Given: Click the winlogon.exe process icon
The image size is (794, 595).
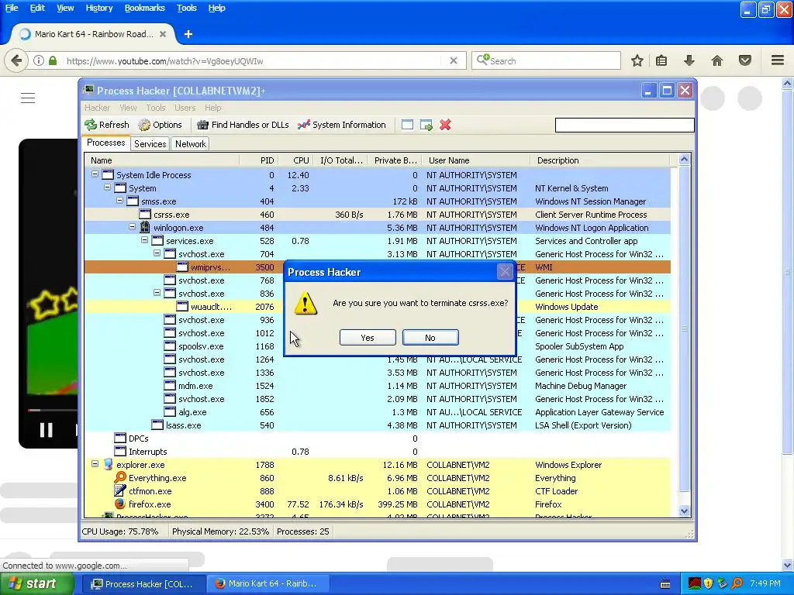Looking at the screenshot, I should 145,227.
